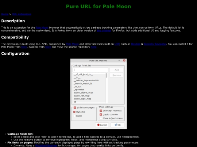The width and height of the screenshot is (197, 147).
Task: Enable 'Show in Tools menu' checkbox
Action: tap(101, 118)
